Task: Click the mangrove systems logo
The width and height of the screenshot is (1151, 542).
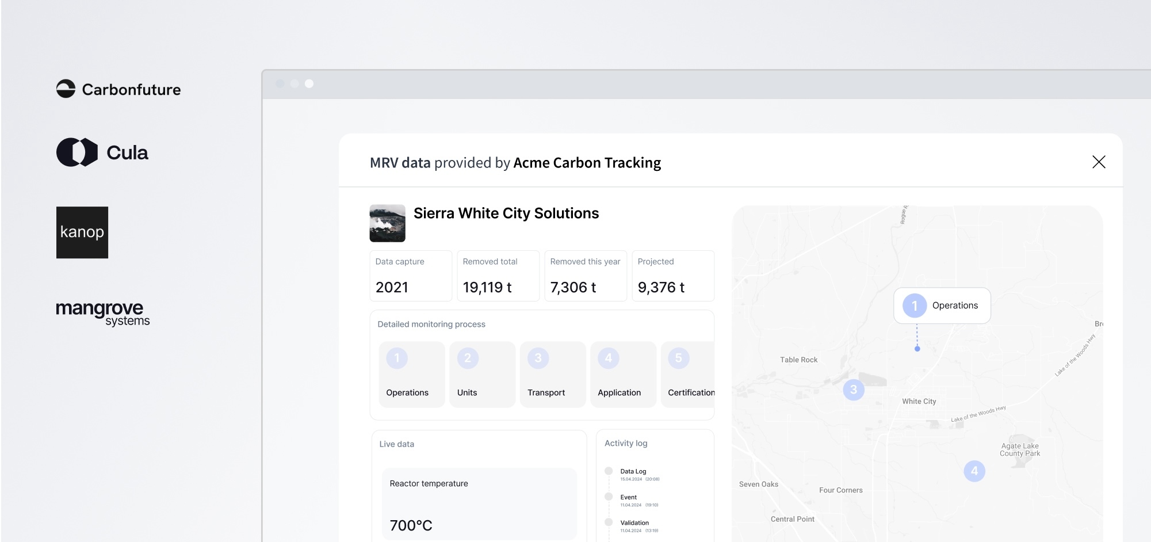Action: [103, 314]
